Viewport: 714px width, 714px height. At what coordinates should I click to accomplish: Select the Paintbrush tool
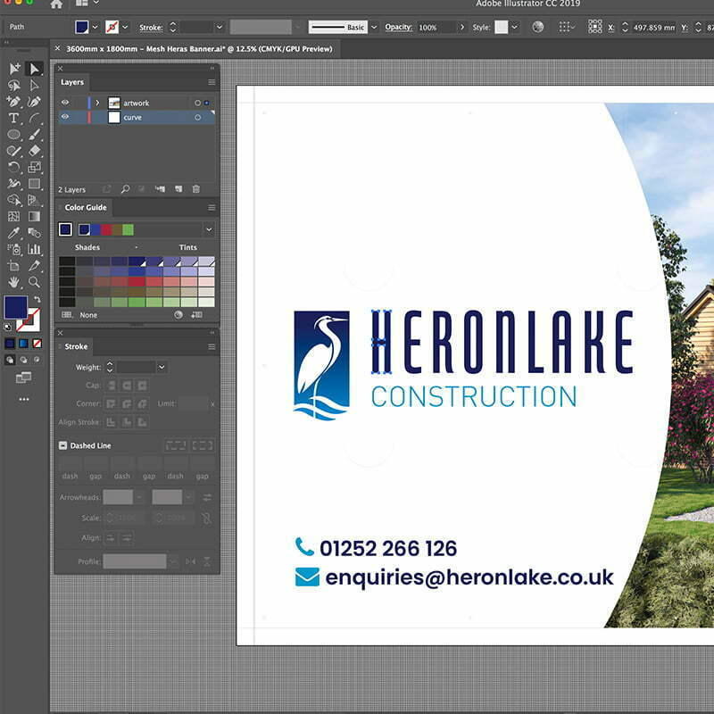[34, 135]
